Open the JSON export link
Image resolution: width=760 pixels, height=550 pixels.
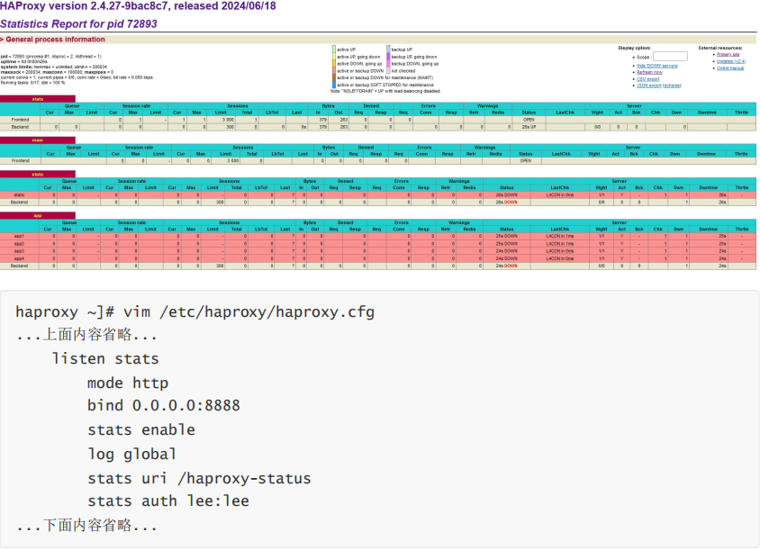648,86
